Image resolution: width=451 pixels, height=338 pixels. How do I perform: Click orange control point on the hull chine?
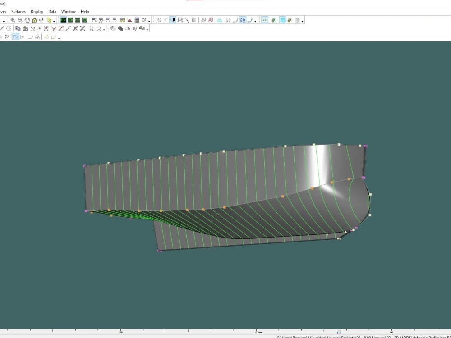[x=283, y=196]
